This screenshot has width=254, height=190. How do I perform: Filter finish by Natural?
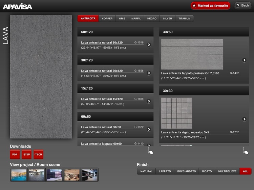(146, 171)
